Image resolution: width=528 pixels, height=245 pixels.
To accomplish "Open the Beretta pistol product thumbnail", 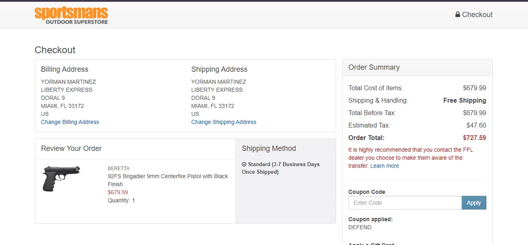I will tap(61, 178).
